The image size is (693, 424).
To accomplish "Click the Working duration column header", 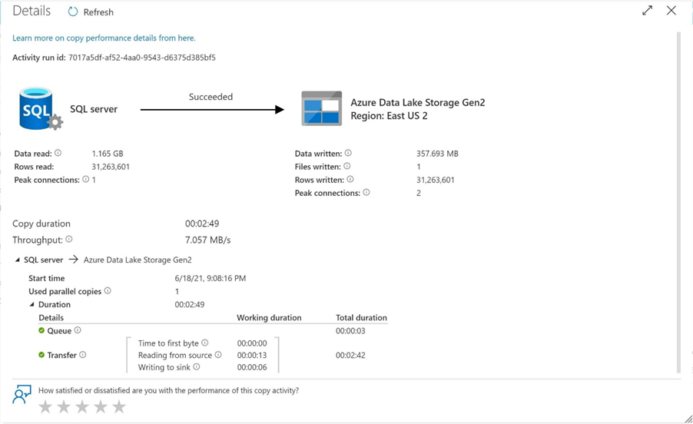I will (269, 317).
